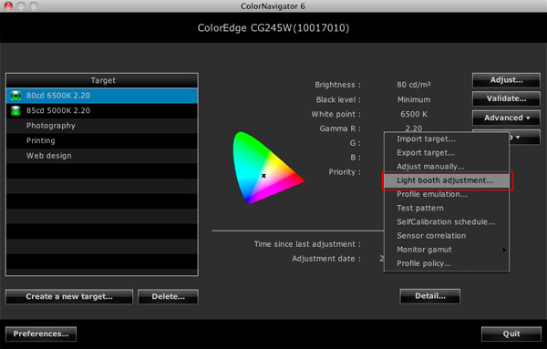Close the ColorNavigator 6 window
547x349 pixels.
8,6
